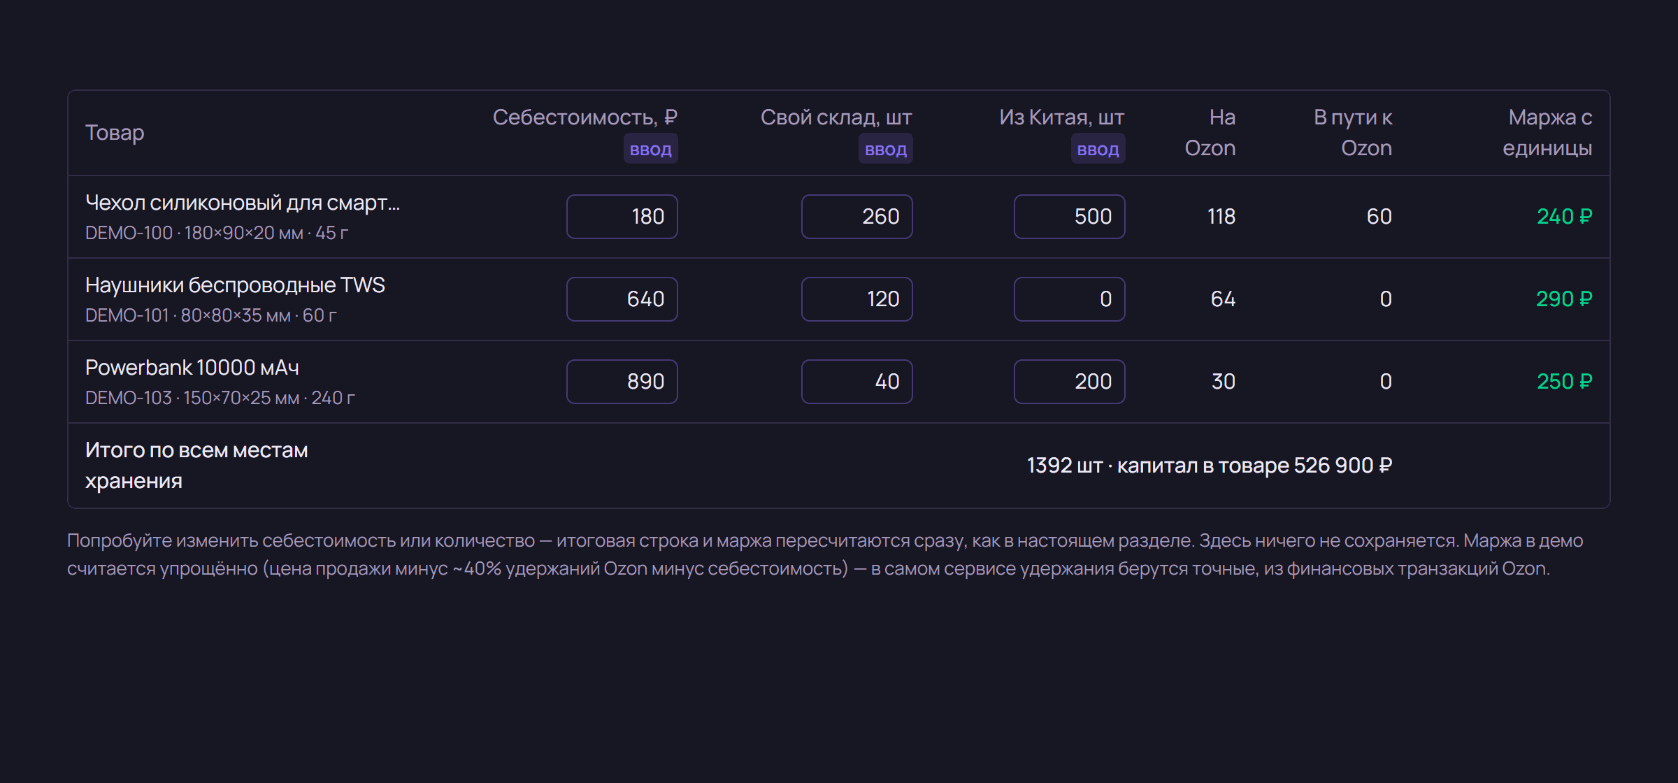This screenshot has height=783, width=1678.
Task: Edit cost field showing 890 for Powerbank
Action: point(622,382)
